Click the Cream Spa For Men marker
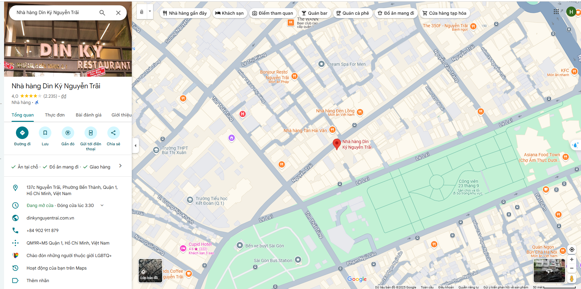The width and height of the screenshot is (581, 289). pyautogui.click(x=321, y=64)
